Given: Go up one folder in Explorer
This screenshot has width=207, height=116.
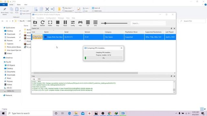Looking at the screenshot, I should pyautogui.click(x=13, y=21).
